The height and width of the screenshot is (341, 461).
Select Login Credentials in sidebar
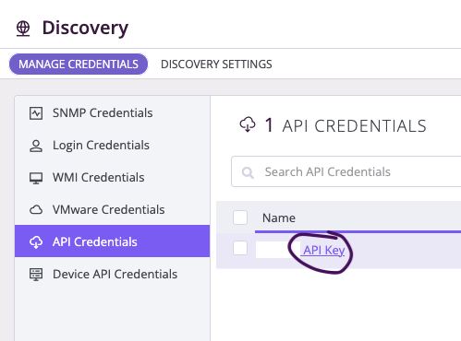113,146
